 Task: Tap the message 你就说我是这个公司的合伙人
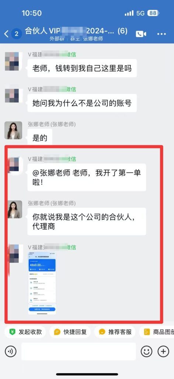87,221
